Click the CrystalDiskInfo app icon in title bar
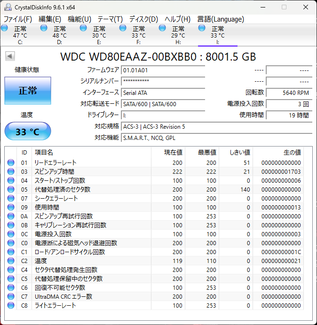Screen dimensions: 317x325 8,7
